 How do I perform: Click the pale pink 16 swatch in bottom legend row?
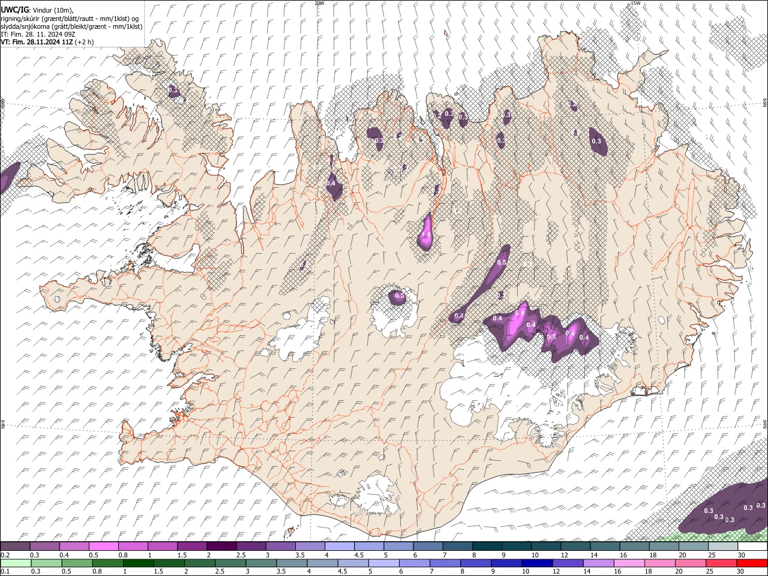click(630, 563)
